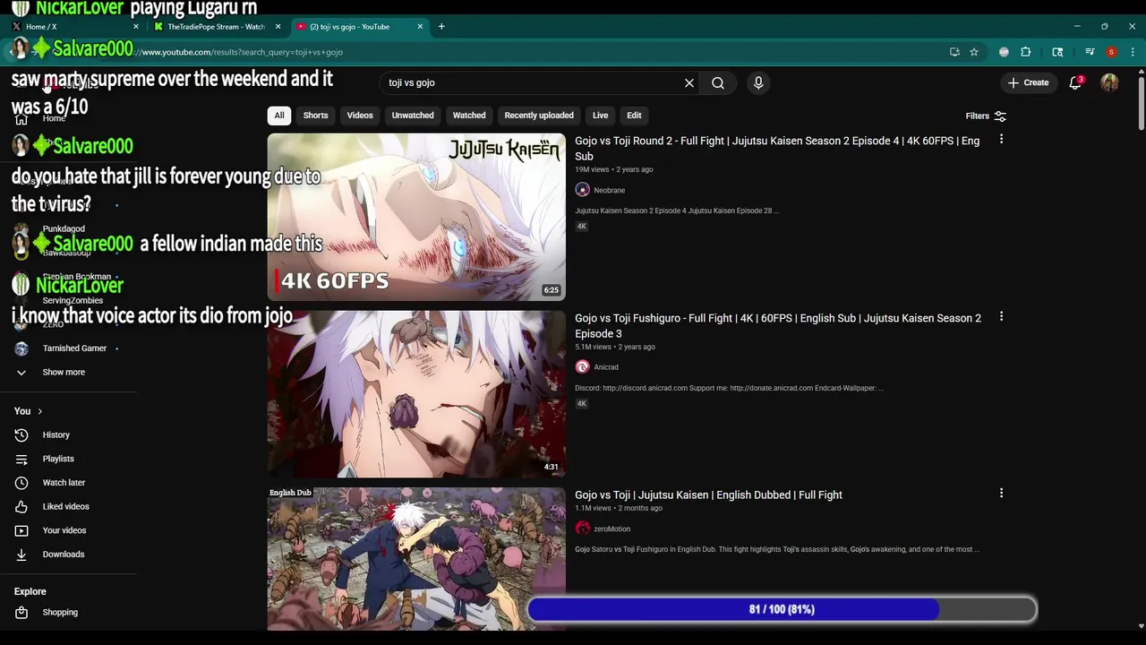Open Gojo vs Toji Fushiguro Full Fight title
The image size is (1146, 645).
pyautogui.click(x=778, y=325)
